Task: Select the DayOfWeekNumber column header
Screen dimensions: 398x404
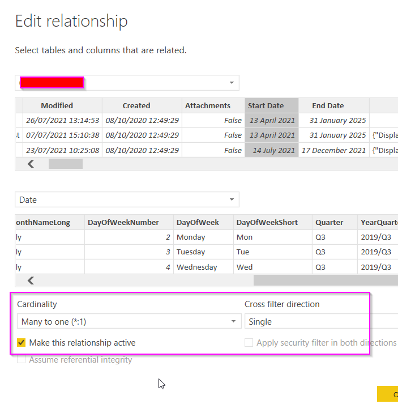Action: coord(129,222)
